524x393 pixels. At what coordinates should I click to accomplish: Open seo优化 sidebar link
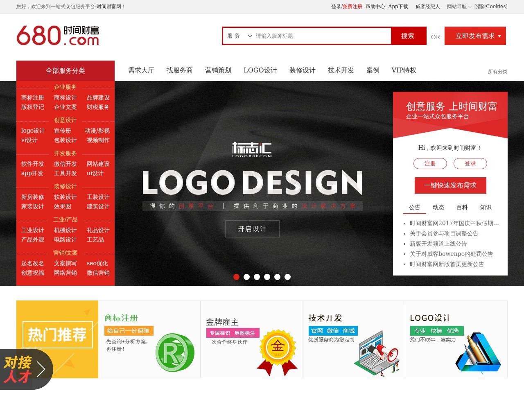click(x=97, y=264)
